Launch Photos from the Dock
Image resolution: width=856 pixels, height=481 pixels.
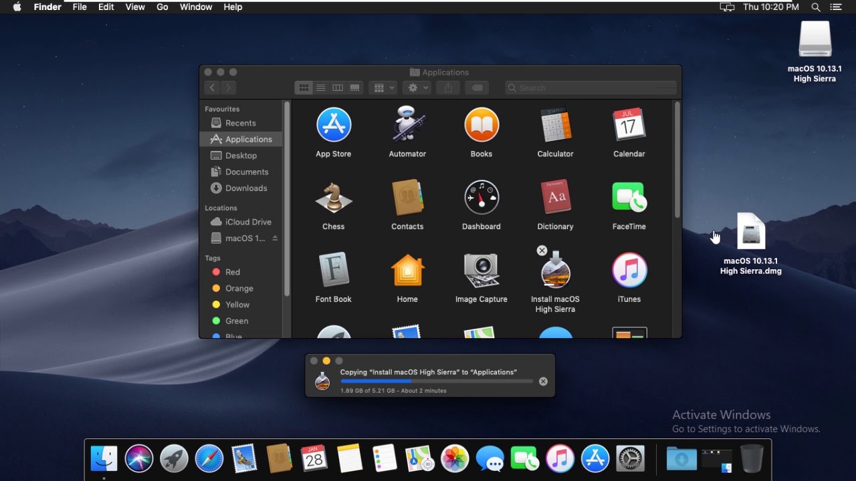coord(455,458)
